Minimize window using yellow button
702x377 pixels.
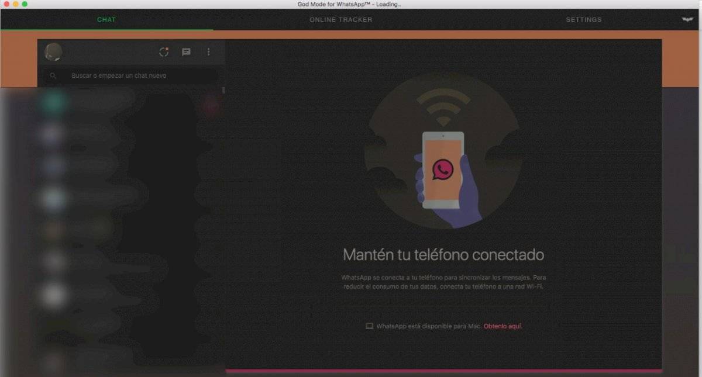click(16, 4)
